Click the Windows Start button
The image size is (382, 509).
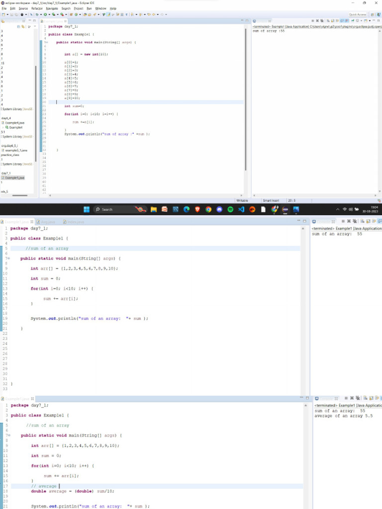(87, 209)
